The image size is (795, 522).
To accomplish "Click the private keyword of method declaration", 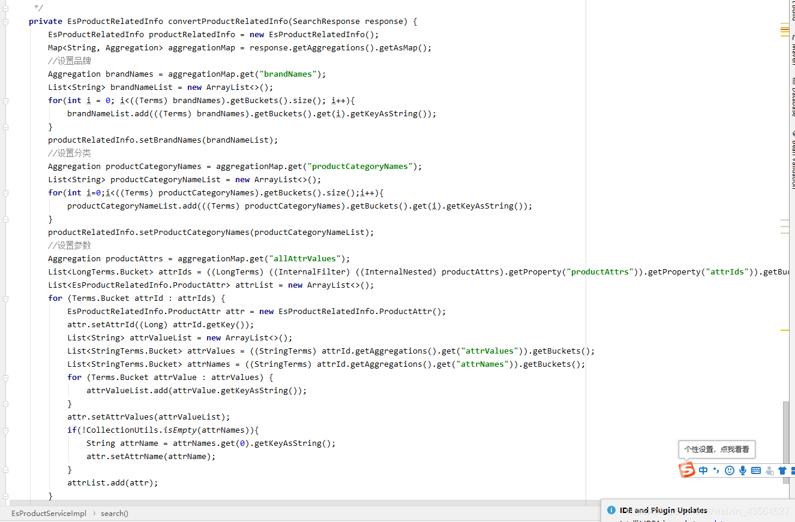I will (46, 22).
